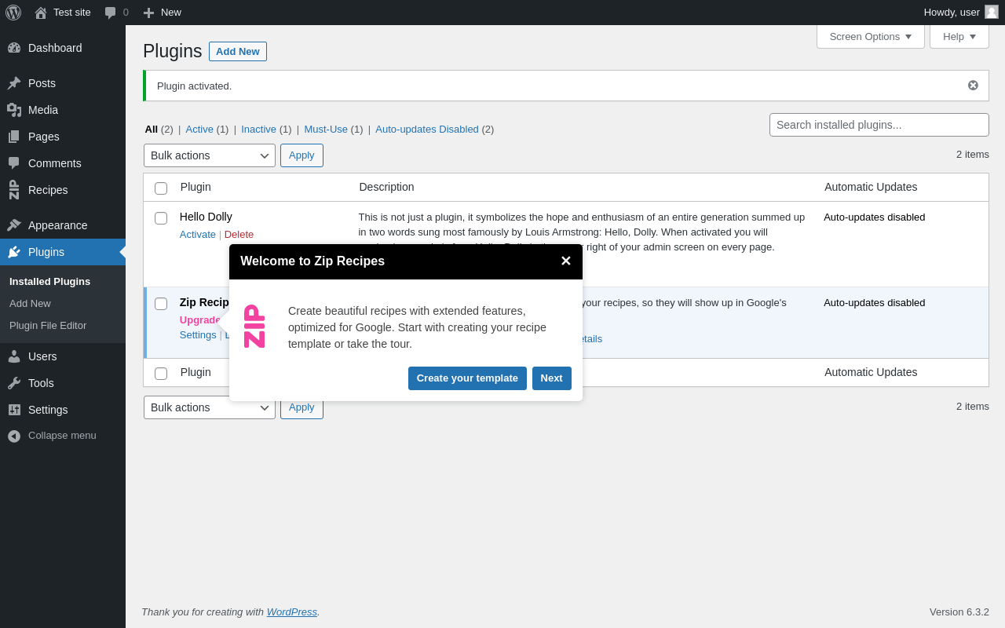This screenshot has width=1005, height=628.
Task: Click the WordPress logo icon
Action: click(x=13, y=13)
